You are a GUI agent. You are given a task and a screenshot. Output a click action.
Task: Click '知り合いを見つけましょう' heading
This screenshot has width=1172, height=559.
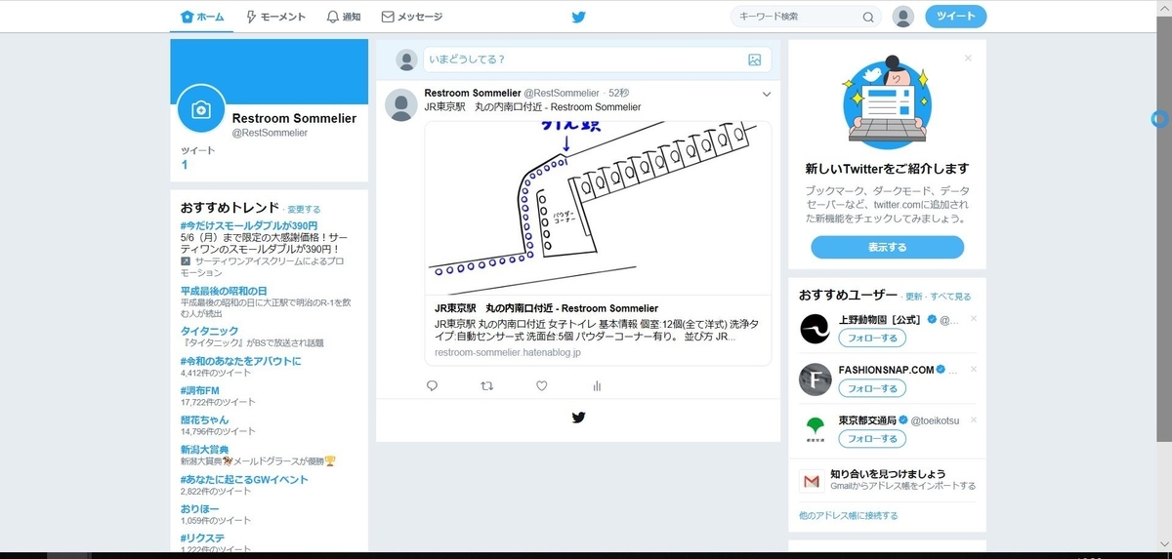tap(888, 473)
